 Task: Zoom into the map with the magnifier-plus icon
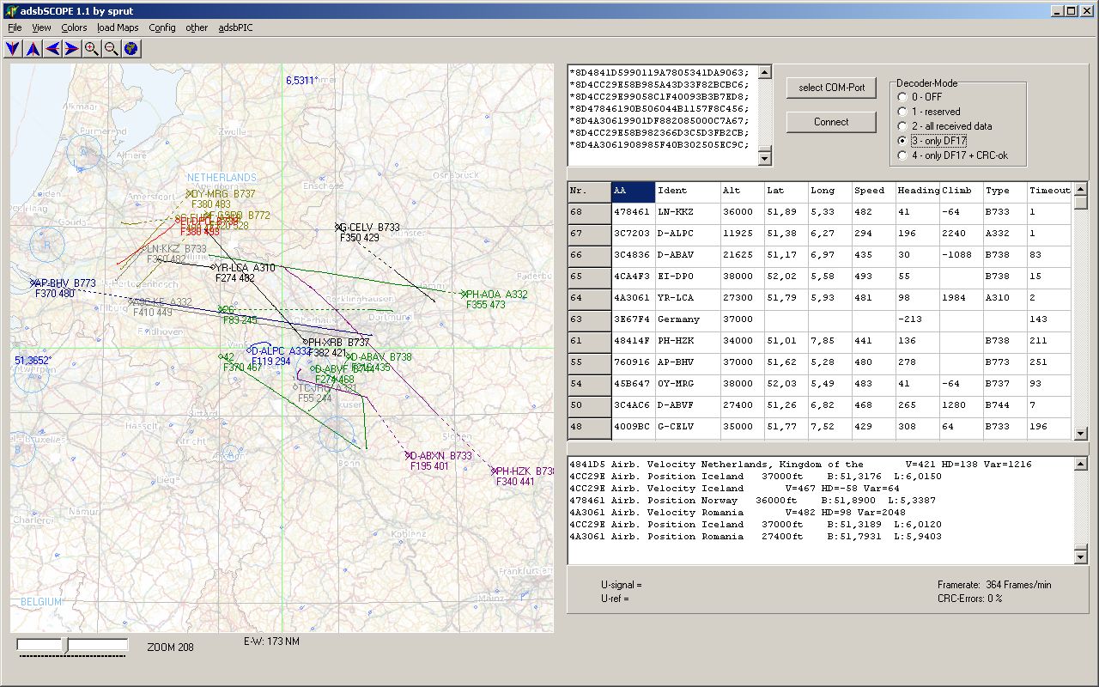pos(91,48)
